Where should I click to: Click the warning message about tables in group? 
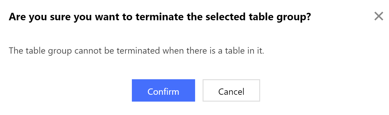coord(136,50)
